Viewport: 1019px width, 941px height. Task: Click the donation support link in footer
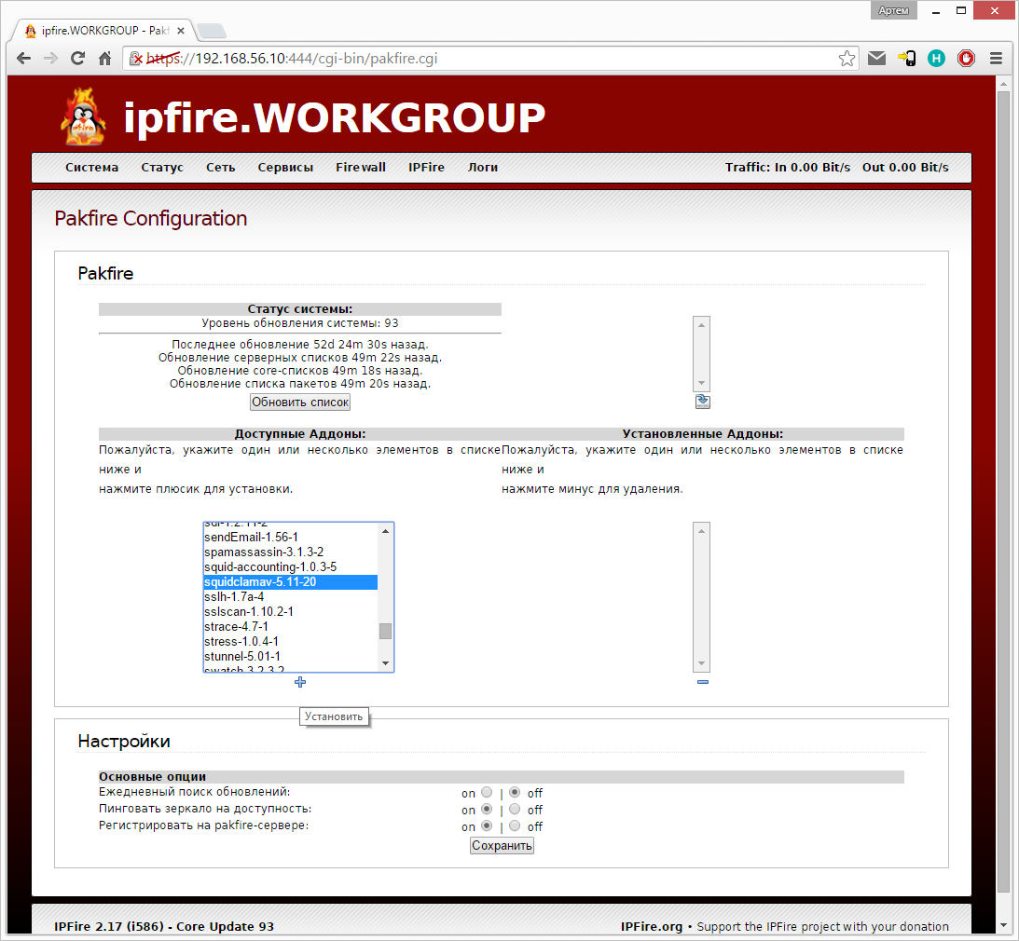[x=822, y=927]
